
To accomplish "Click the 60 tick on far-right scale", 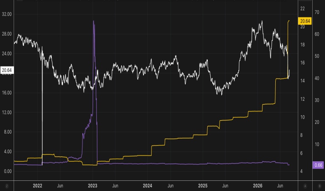I will (x=317, y=34).
